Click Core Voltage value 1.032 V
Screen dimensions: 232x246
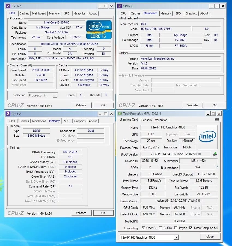click(x=75, y=37)
